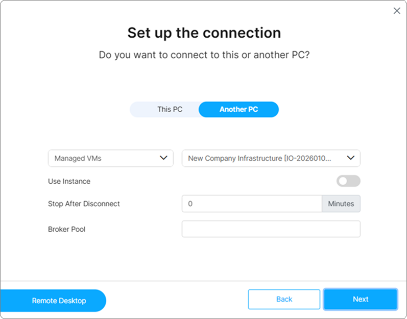Select the Another PC tab
This screenshot has width=407, height=319.
coord(238,110)
